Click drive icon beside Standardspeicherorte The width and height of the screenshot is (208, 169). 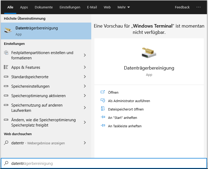pyautogui.click(x=6, y=77)
